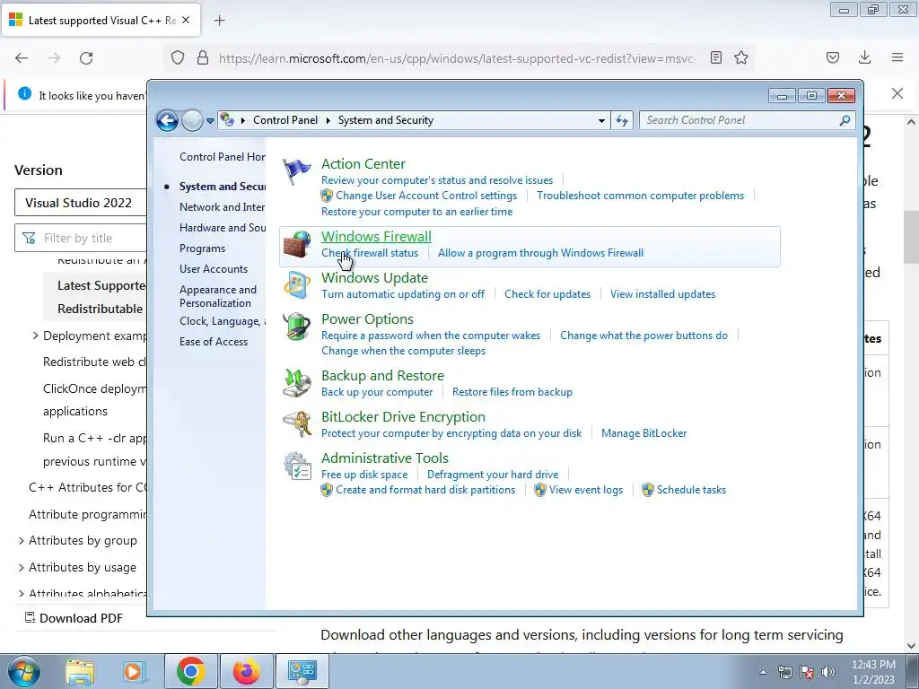Click the Backup and Restore icon
The width and height of the screenshot is (919, 689).
[x=297, y=383]
